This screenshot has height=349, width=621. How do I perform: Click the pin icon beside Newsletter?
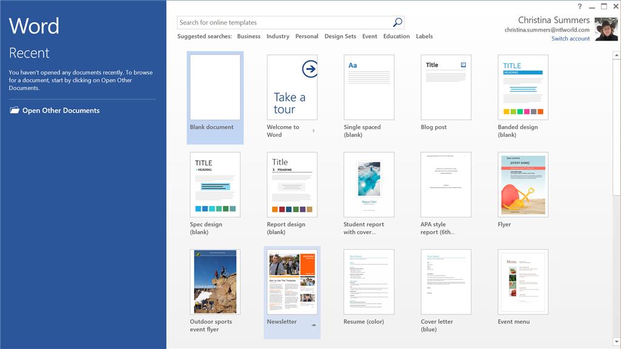point(314,325)
